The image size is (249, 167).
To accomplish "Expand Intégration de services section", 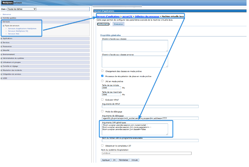I will click(1, 74).
